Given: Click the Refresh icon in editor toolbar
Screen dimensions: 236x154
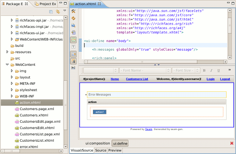Looking at the screenshot, I should (x=73, y=18).
